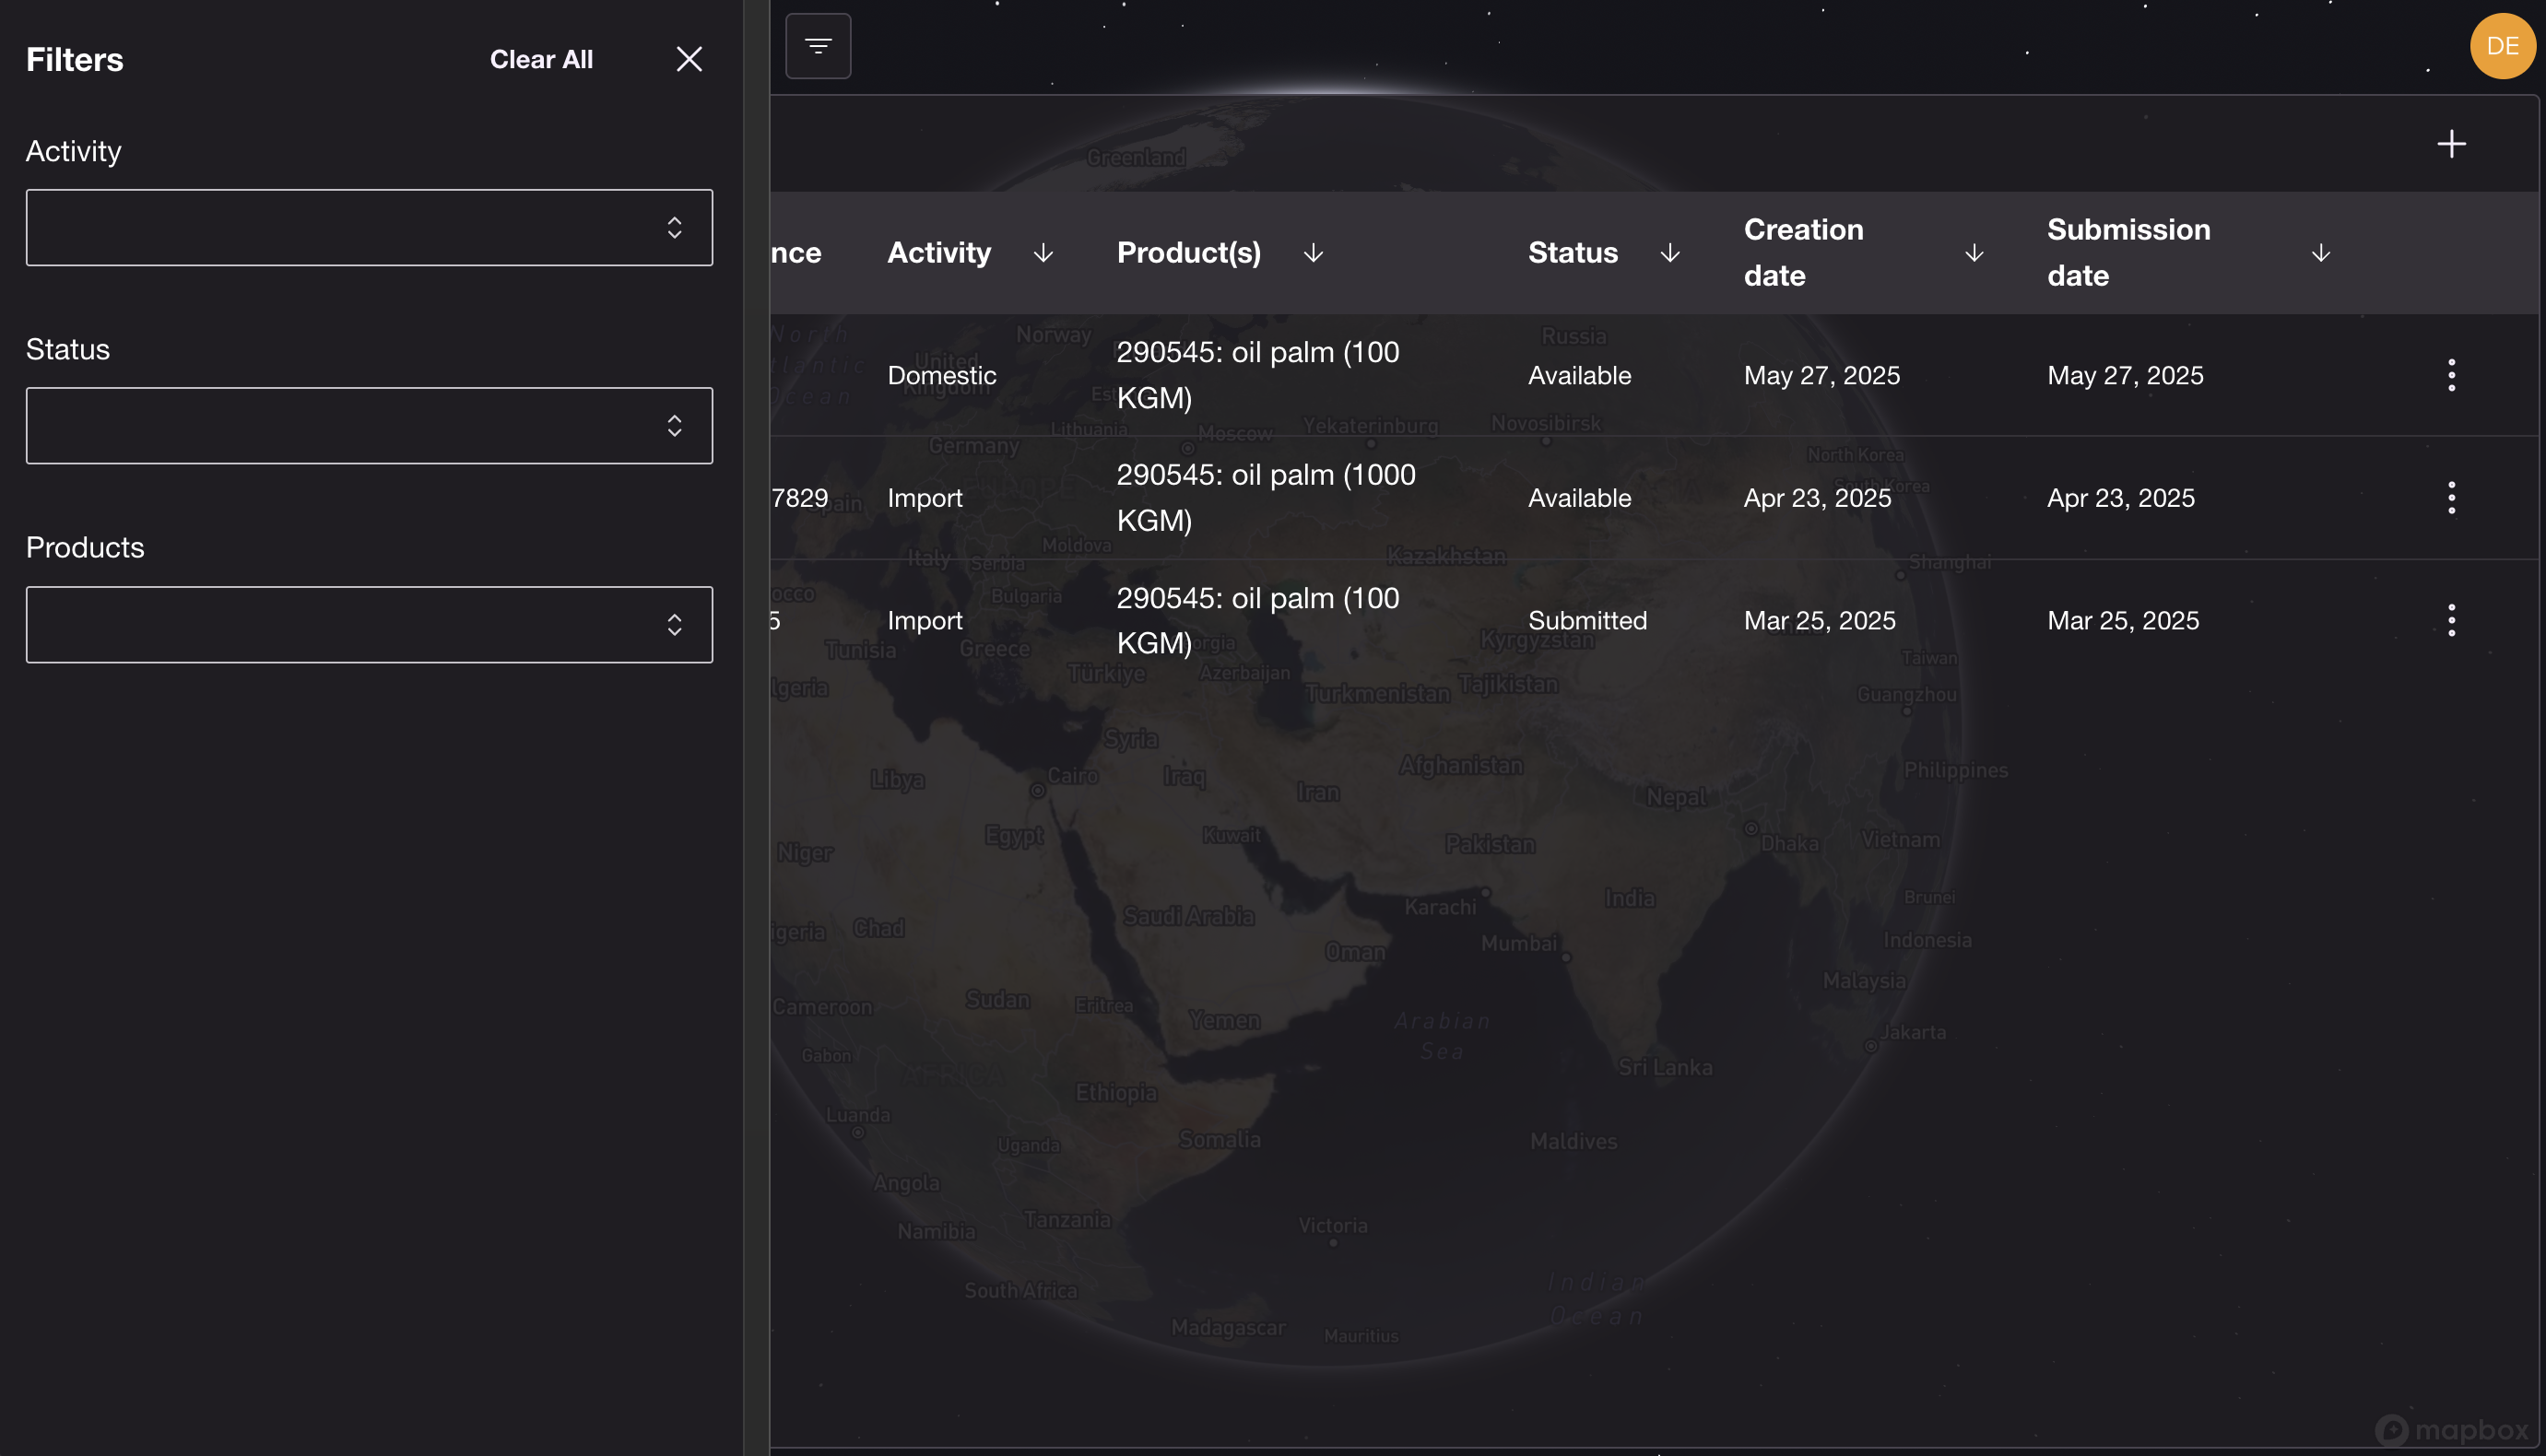Expand the Activity filter dropdown

(x=369, y=228)
